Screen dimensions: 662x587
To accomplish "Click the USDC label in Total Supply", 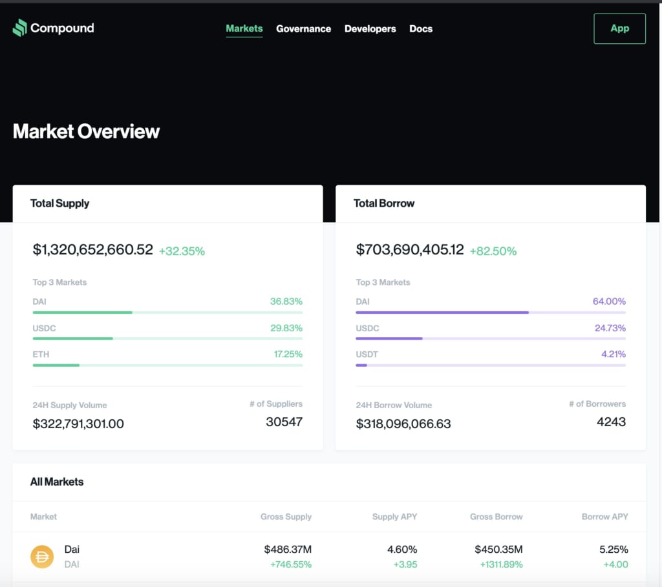I will pos(45,328).
